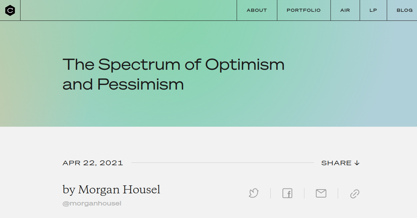417x218 pixels.
Task: Click the downward arrow next to SHARE
Action: click(x=357, y=162)
